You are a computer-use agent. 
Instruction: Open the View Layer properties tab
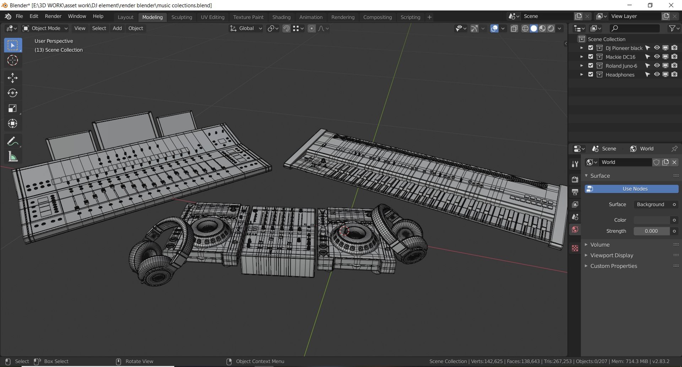point(575,204)
